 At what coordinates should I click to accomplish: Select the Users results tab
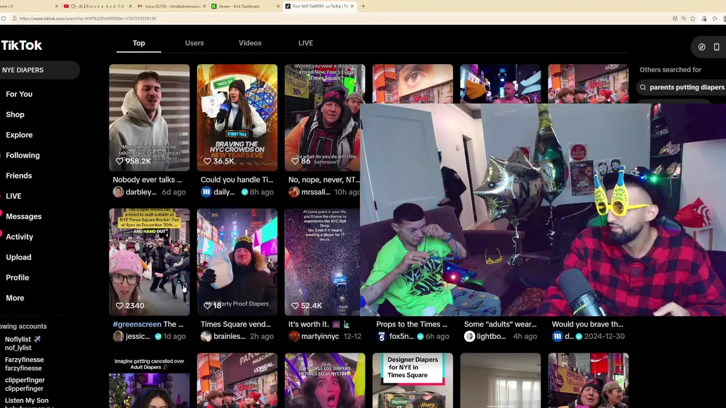pyautogui.click(x=195, y=43)
